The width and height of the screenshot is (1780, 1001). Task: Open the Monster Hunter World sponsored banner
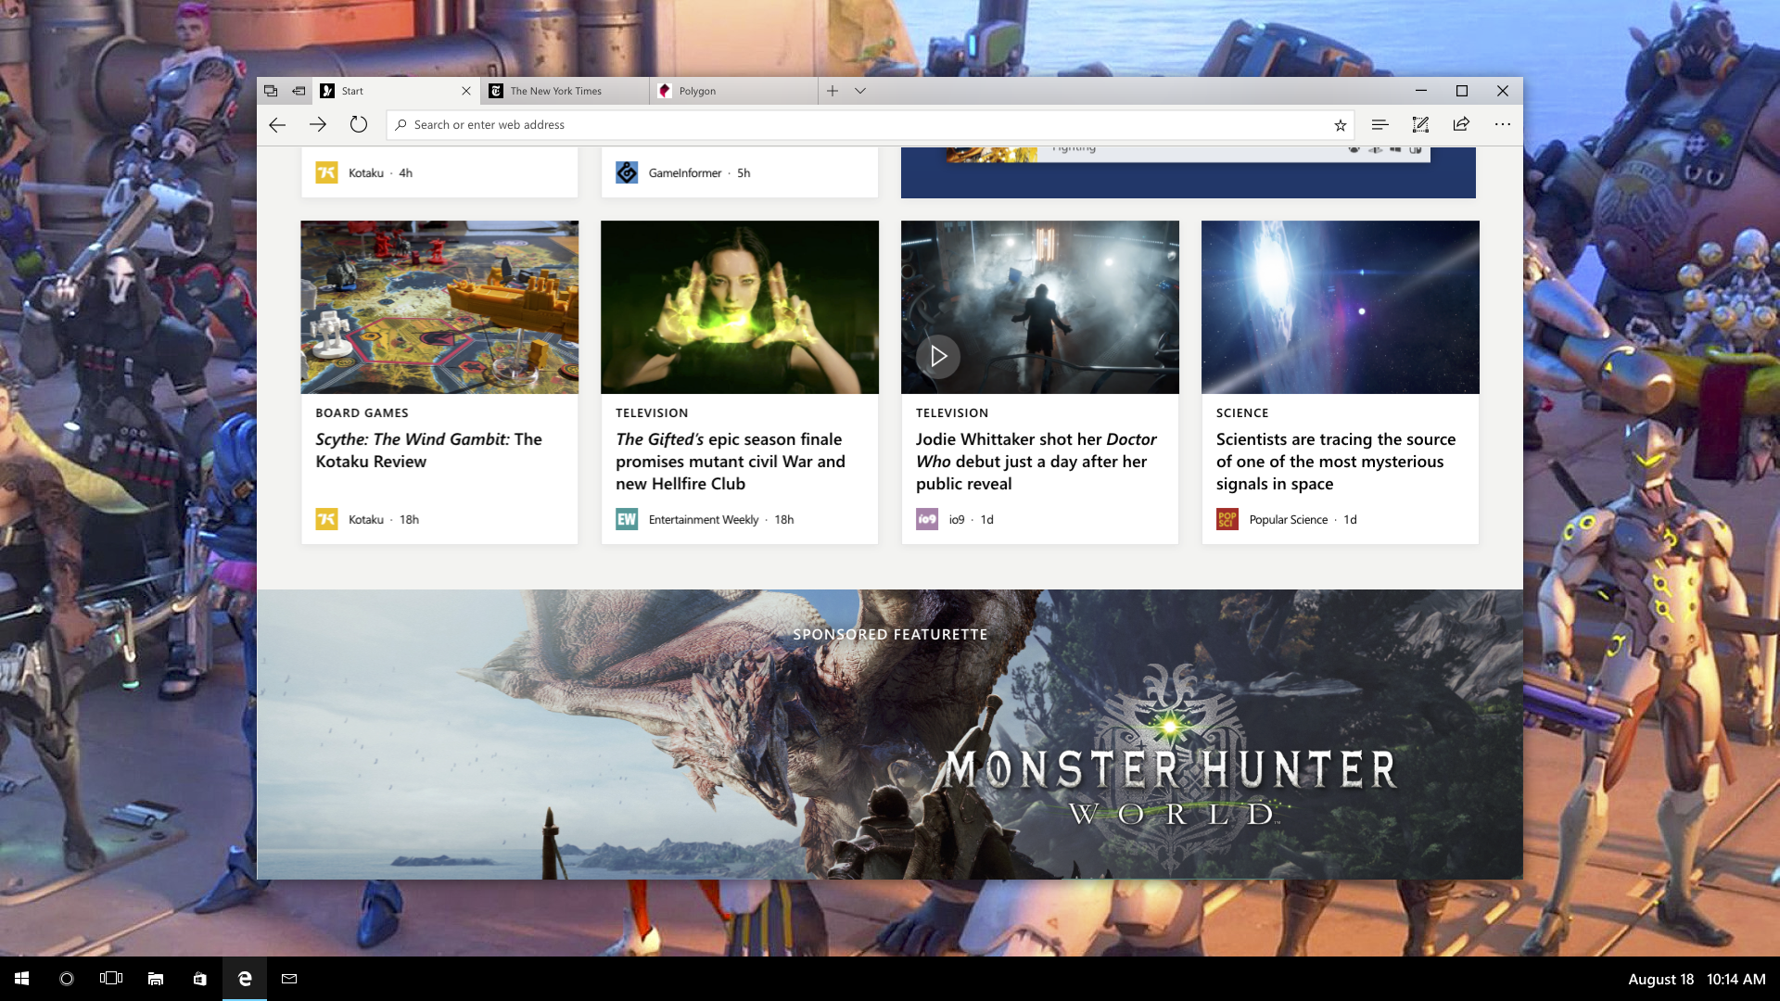click(x=890, y=734)
